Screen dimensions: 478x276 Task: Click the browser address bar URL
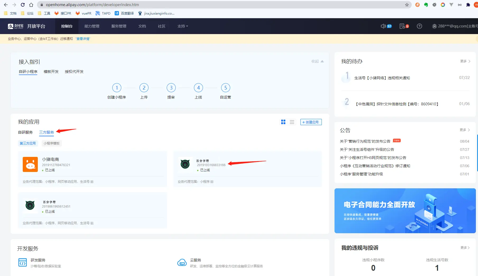tap(92, 5)
